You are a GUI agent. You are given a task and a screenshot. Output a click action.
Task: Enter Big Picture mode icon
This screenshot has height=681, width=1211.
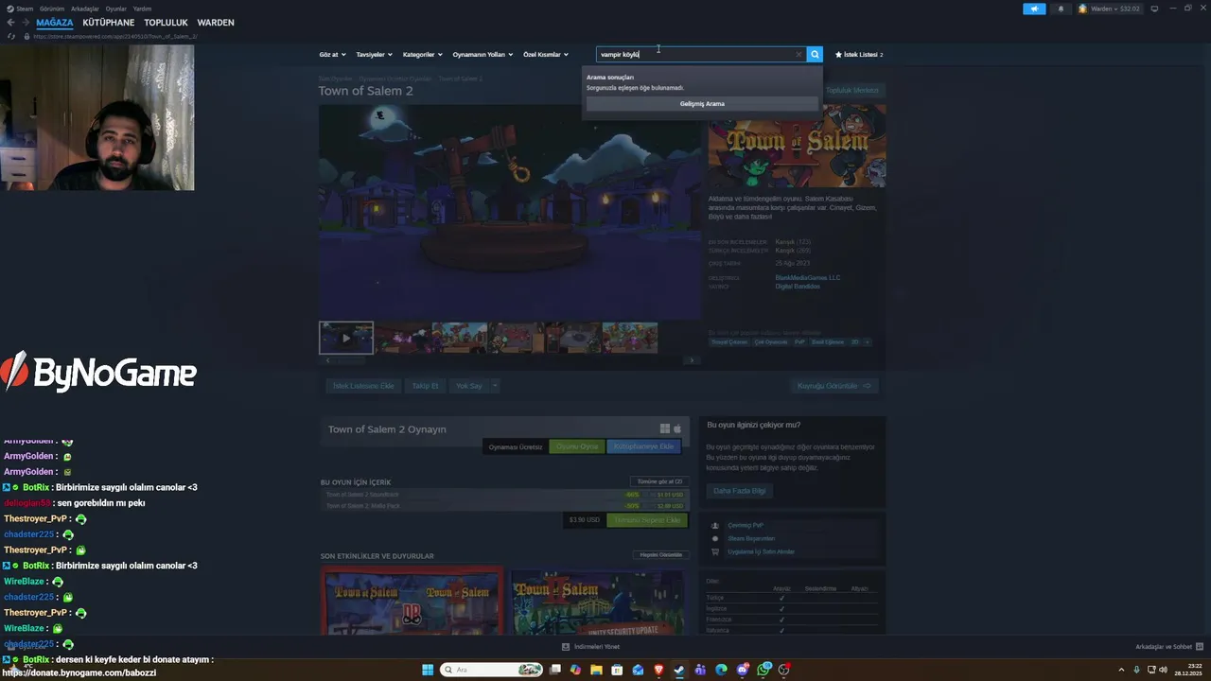1154,9
